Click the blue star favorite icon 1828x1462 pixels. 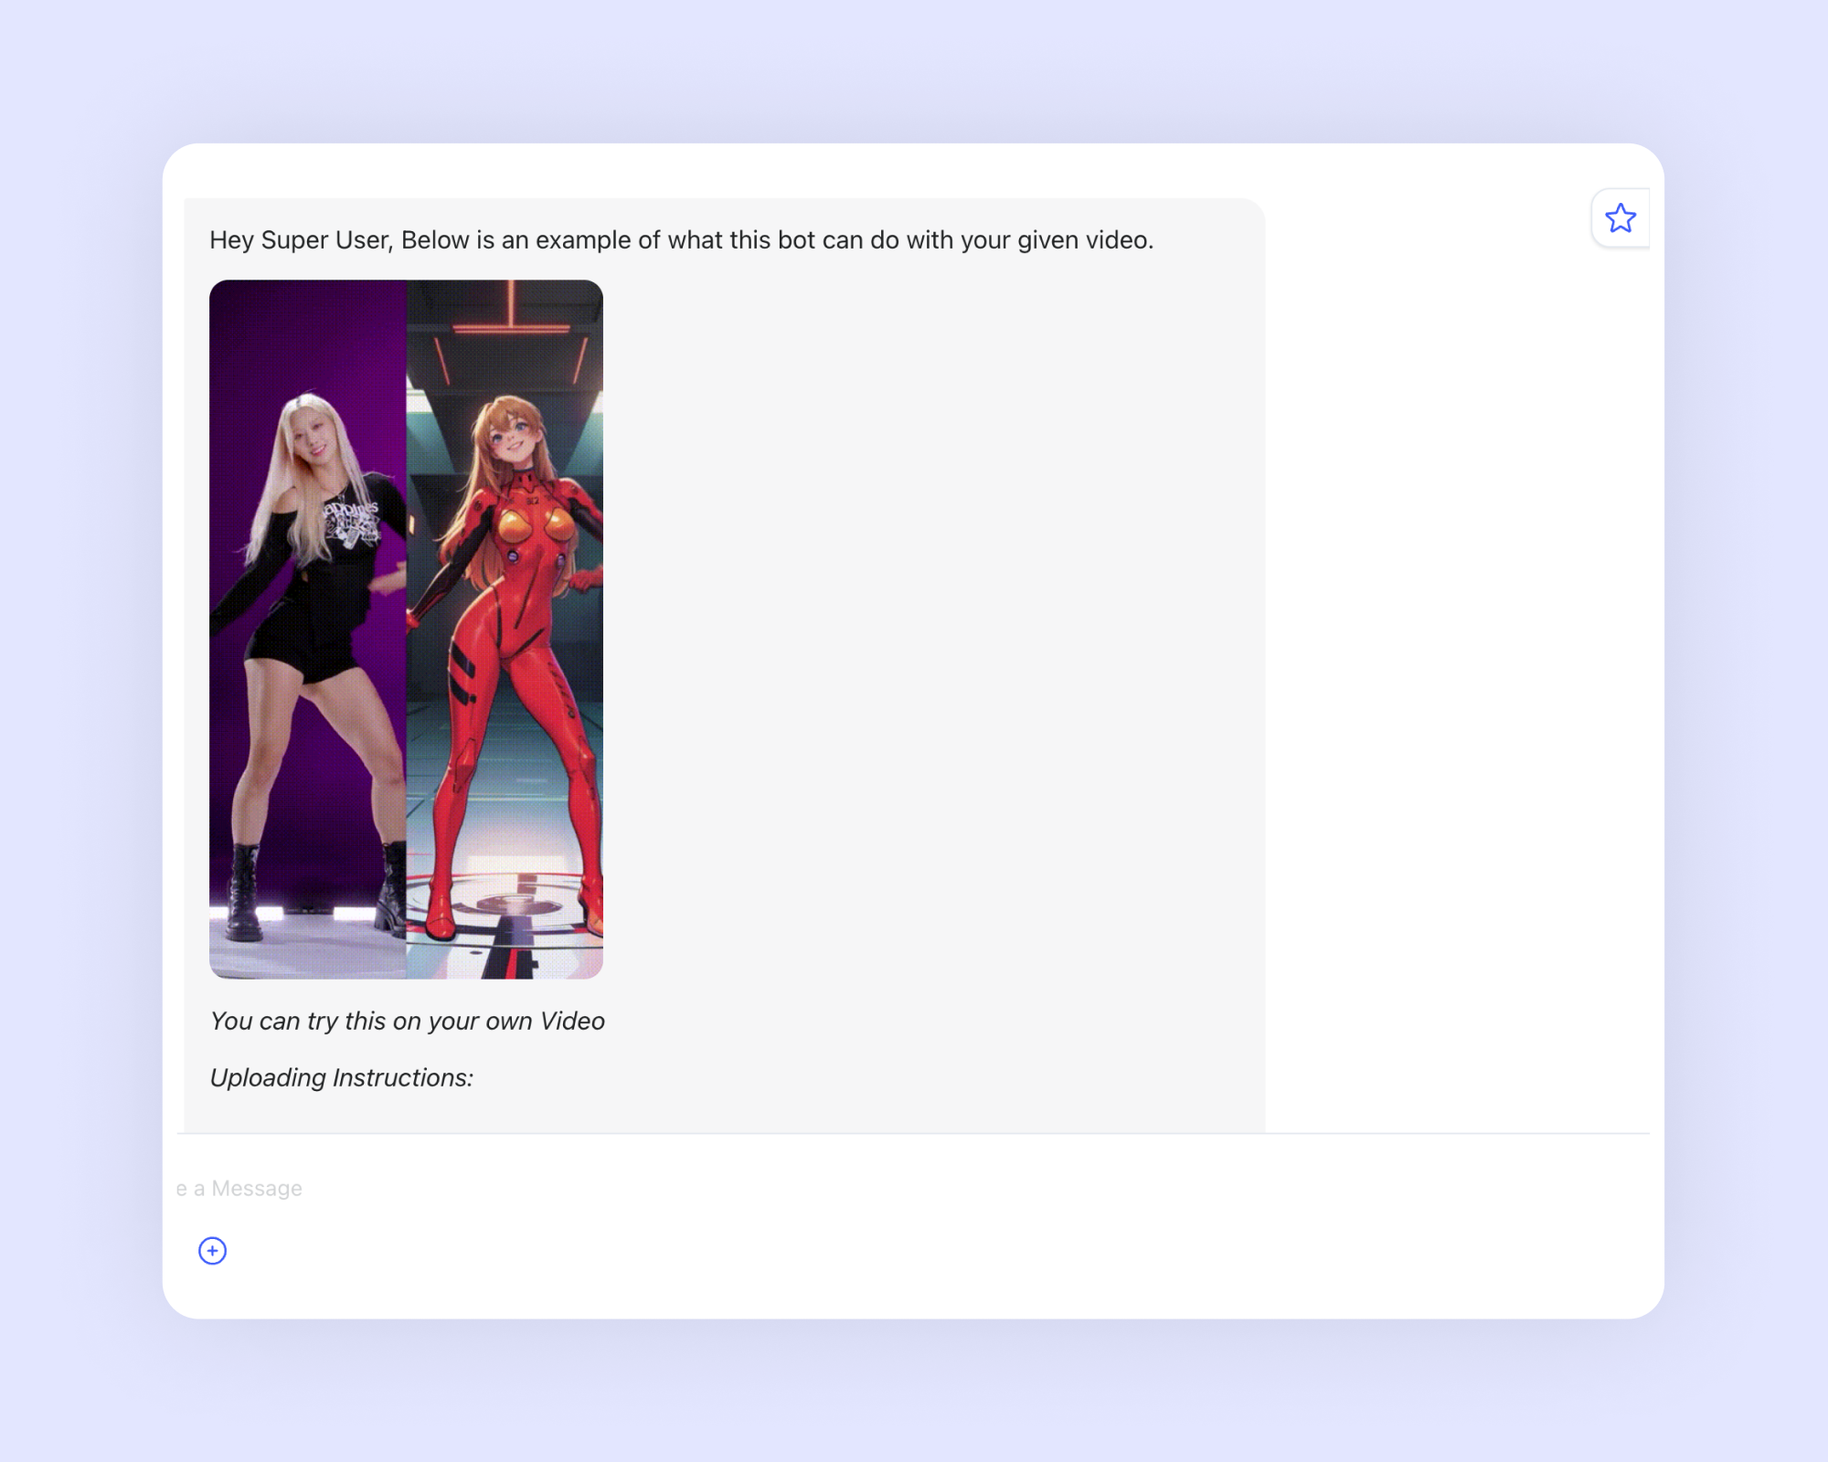click(1620, 217)
